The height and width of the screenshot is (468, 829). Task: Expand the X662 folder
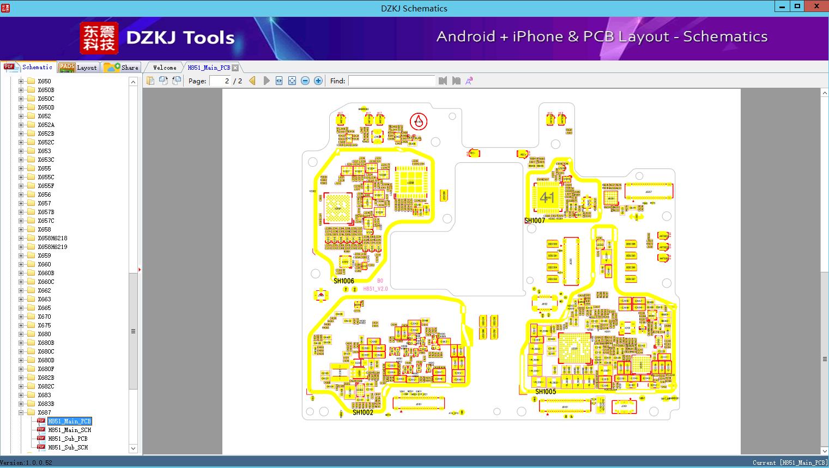21,290
